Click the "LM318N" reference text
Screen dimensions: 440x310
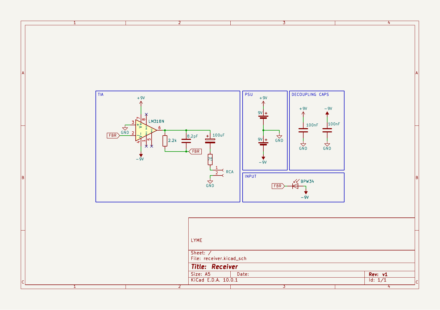tap(156, 122)
